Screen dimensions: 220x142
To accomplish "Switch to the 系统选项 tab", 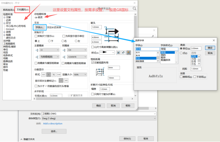I will pos(9,10).
